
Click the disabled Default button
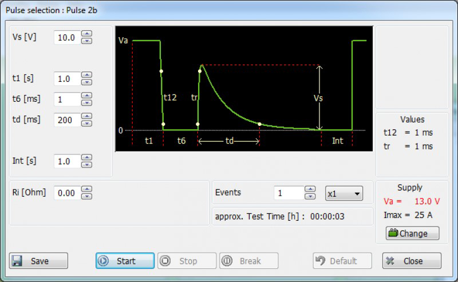[x=342, y=261]
